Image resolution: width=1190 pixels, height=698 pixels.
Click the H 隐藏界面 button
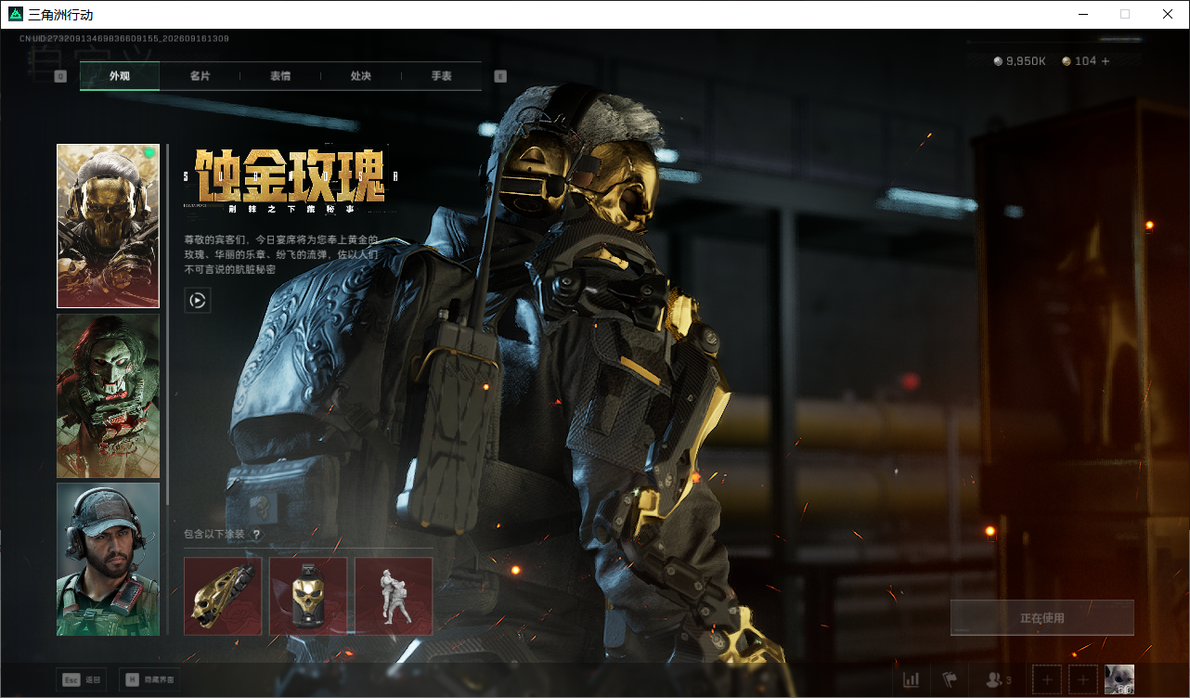149,679
